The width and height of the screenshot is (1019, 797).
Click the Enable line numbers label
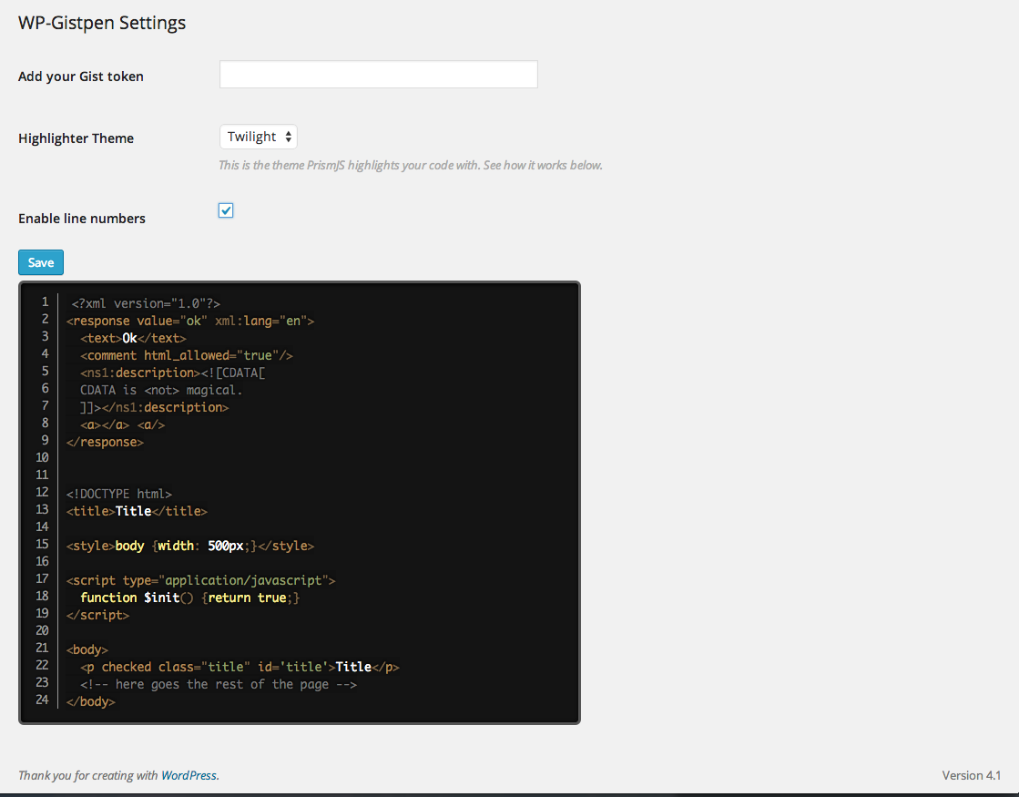pyautogui.click(x=82, y=219)
